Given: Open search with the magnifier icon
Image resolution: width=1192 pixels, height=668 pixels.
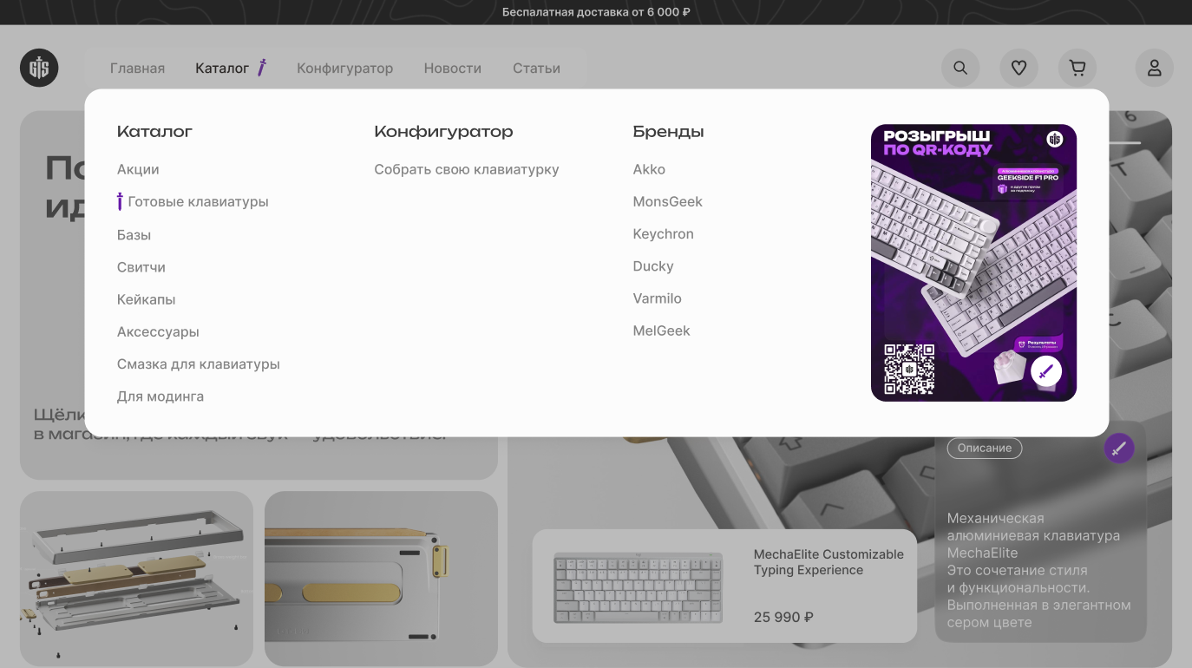Looking at the screenshot, I should click(x=960, y=68).
